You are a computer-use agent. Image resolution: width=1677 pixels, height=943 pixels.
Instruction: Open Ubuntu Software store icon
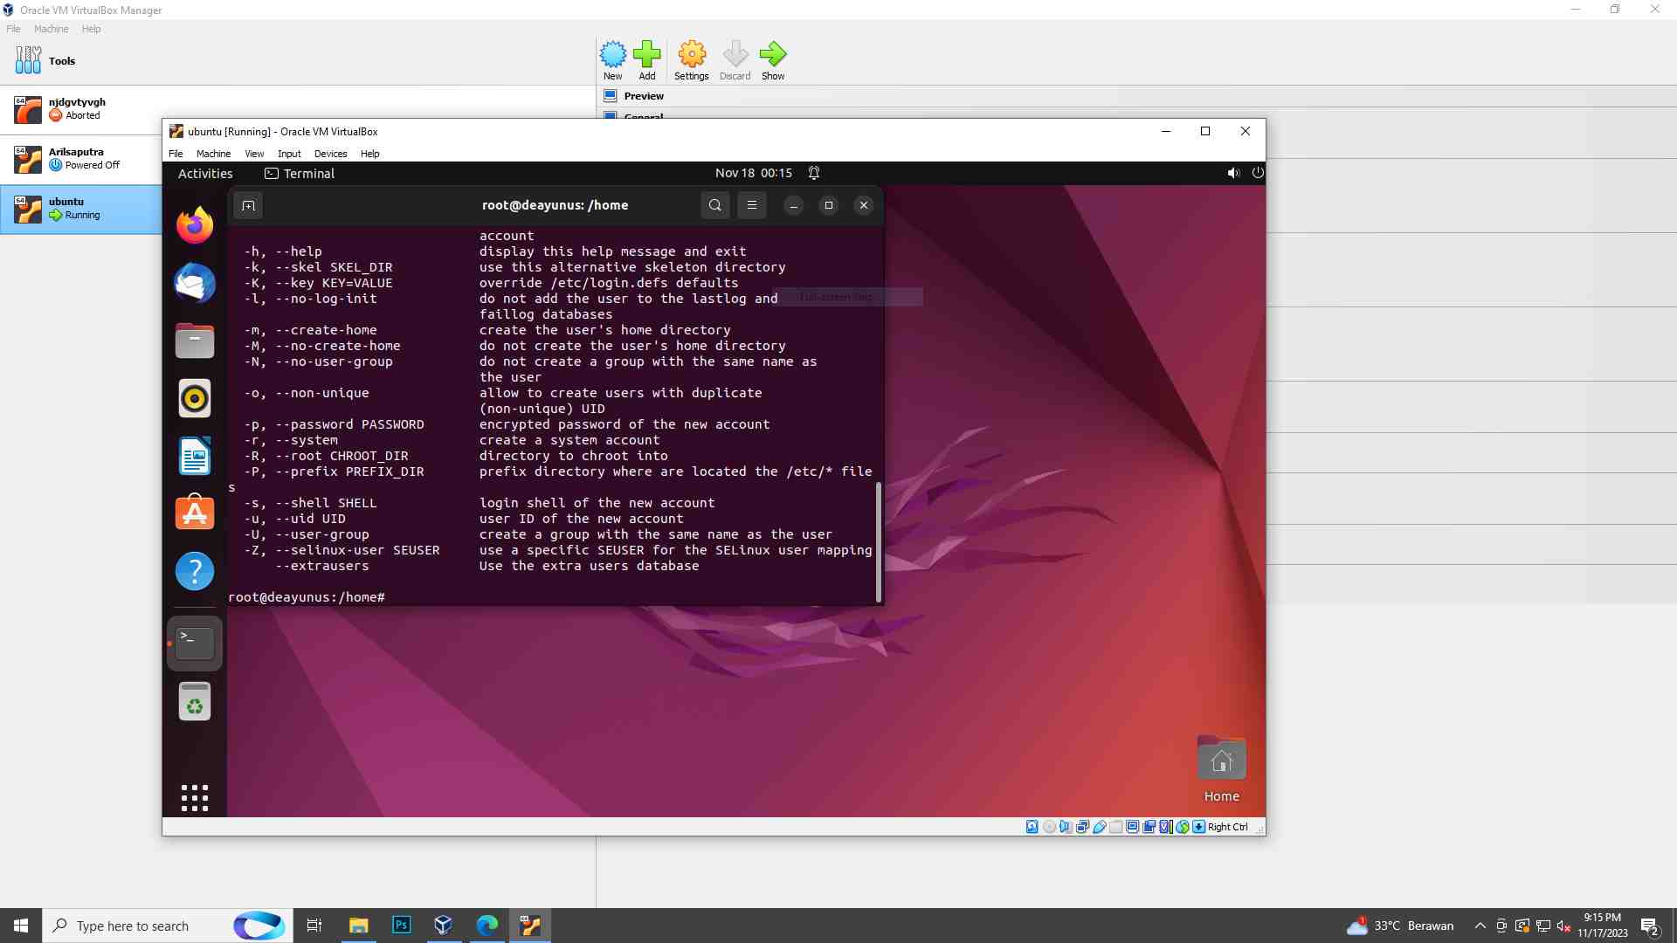(x=195, y=513)
